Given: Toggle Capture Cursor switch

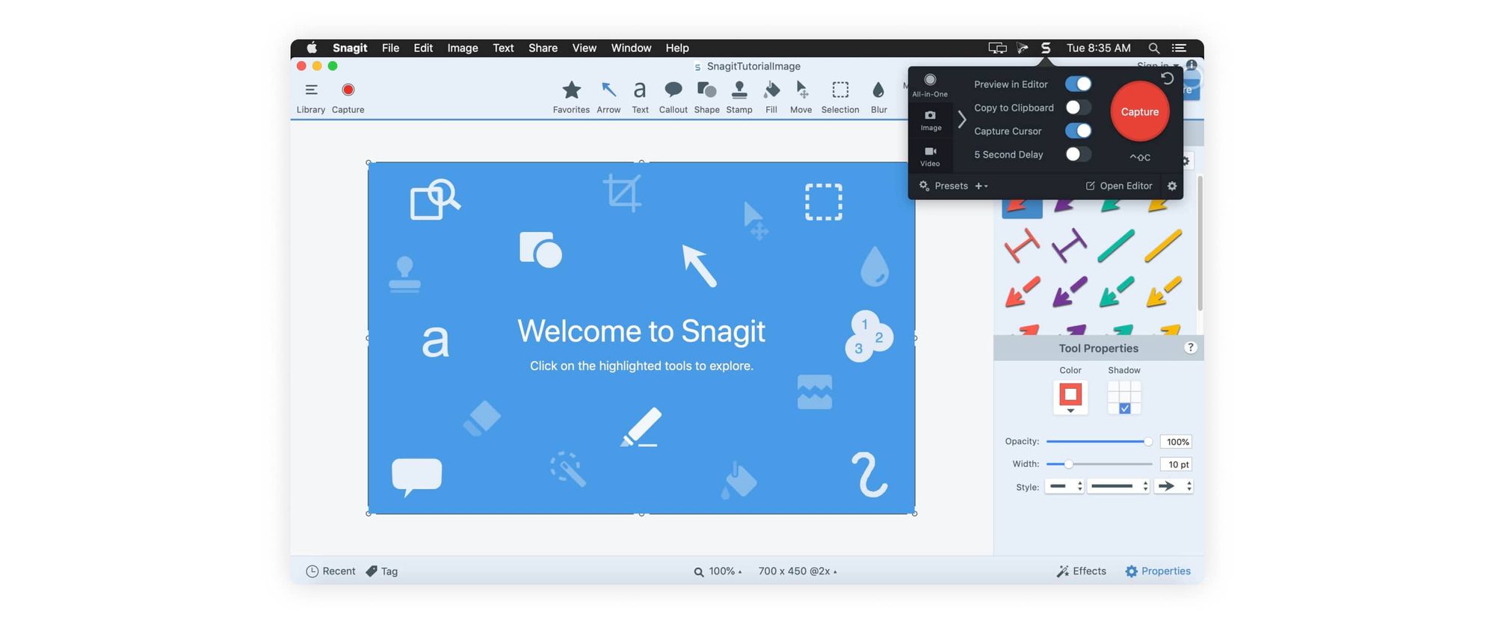Looking at the screenshot, I should pyautogui.click(x=1078, y=131).
